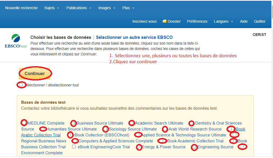The image size is (273, 158).
Task: Click Nouvelle recherche in the menu
Action: (x=21, y=8)
